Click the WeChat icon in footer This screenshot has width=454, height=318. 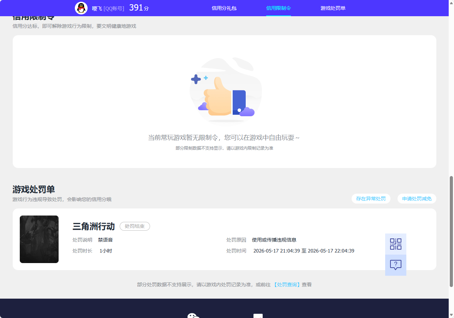(x=193, y=316)
